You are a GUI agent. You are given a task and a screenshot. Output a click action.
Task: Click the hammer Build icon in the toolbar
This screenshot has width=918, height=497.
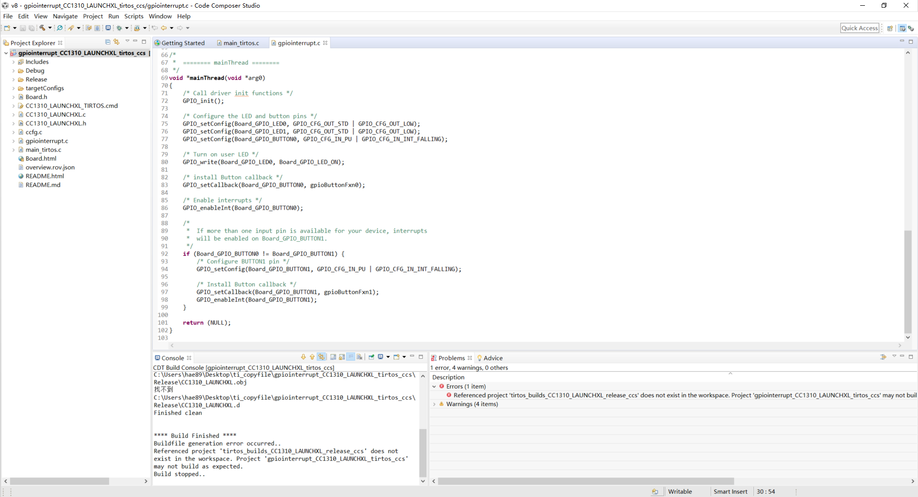click(x=42, y=28)
